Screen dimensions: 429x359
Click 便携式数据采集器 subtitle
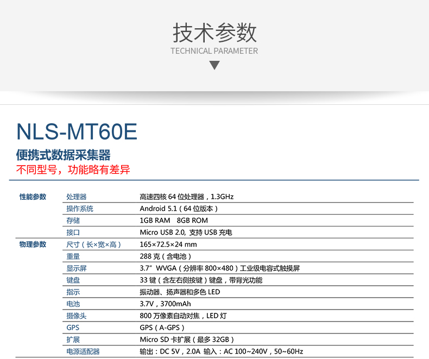click(63, 155)
